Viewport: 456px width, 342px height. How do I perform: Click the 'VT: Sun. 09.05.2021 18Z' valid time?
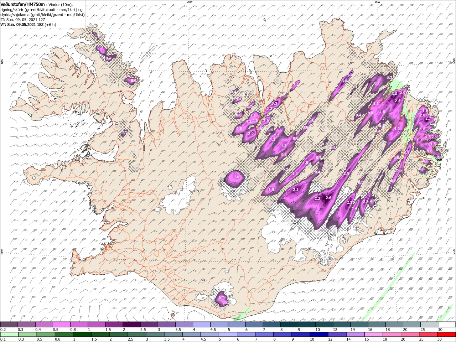click(x=22, y=25)
